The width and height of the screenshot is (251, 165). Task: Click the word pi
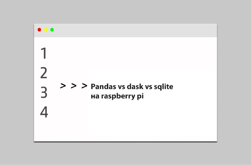point(140,96)
